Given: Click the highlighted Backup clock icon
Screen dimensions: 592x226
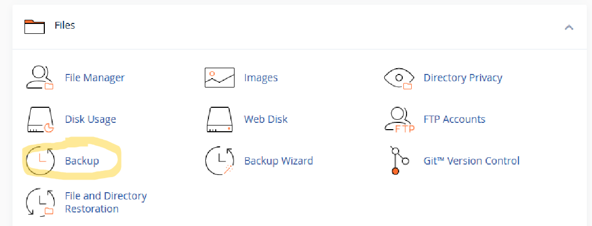Looking at the screenshot, I should click(41, 160).
